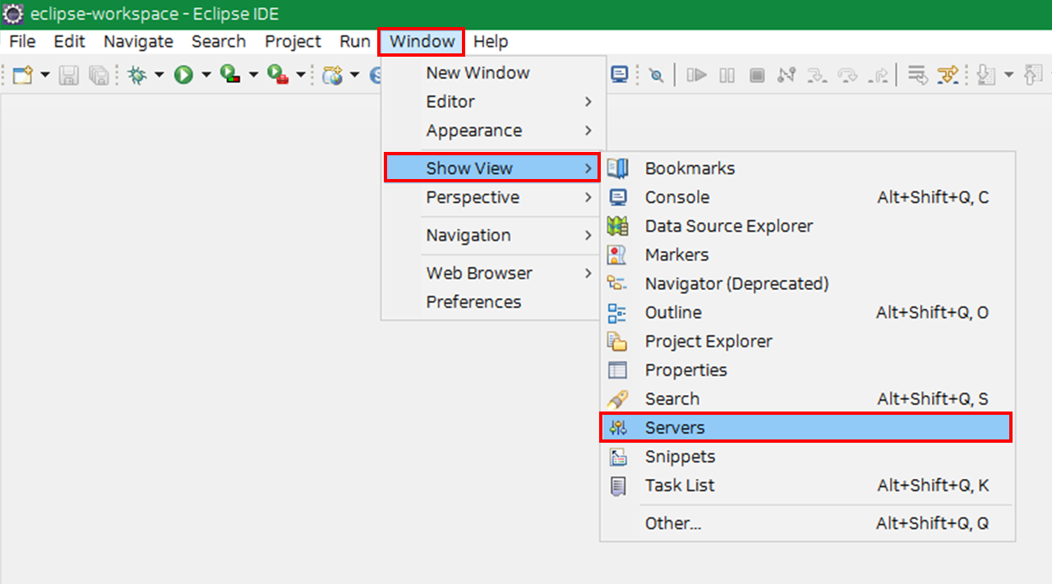Click the External Tools run icon
This screenshot has height=584, width=1052.
point(278,76)
